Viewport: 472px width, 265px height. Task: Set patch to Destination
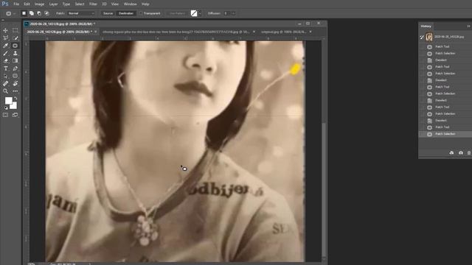coord(126,13)
